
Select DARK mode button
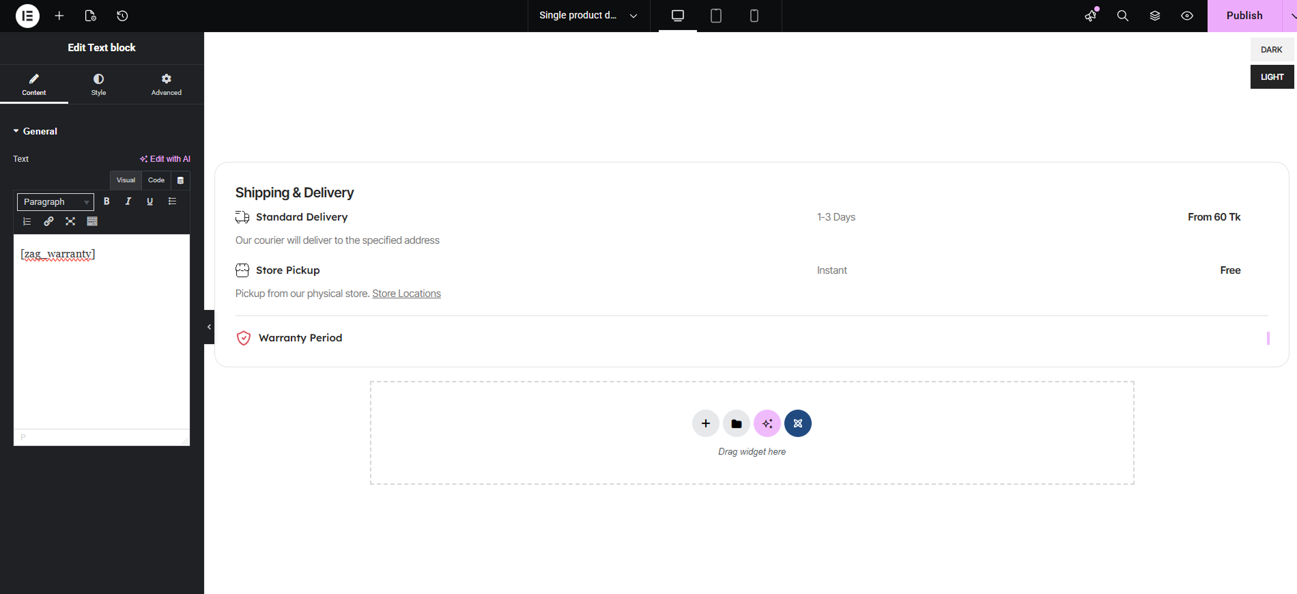click(1272, 50)
